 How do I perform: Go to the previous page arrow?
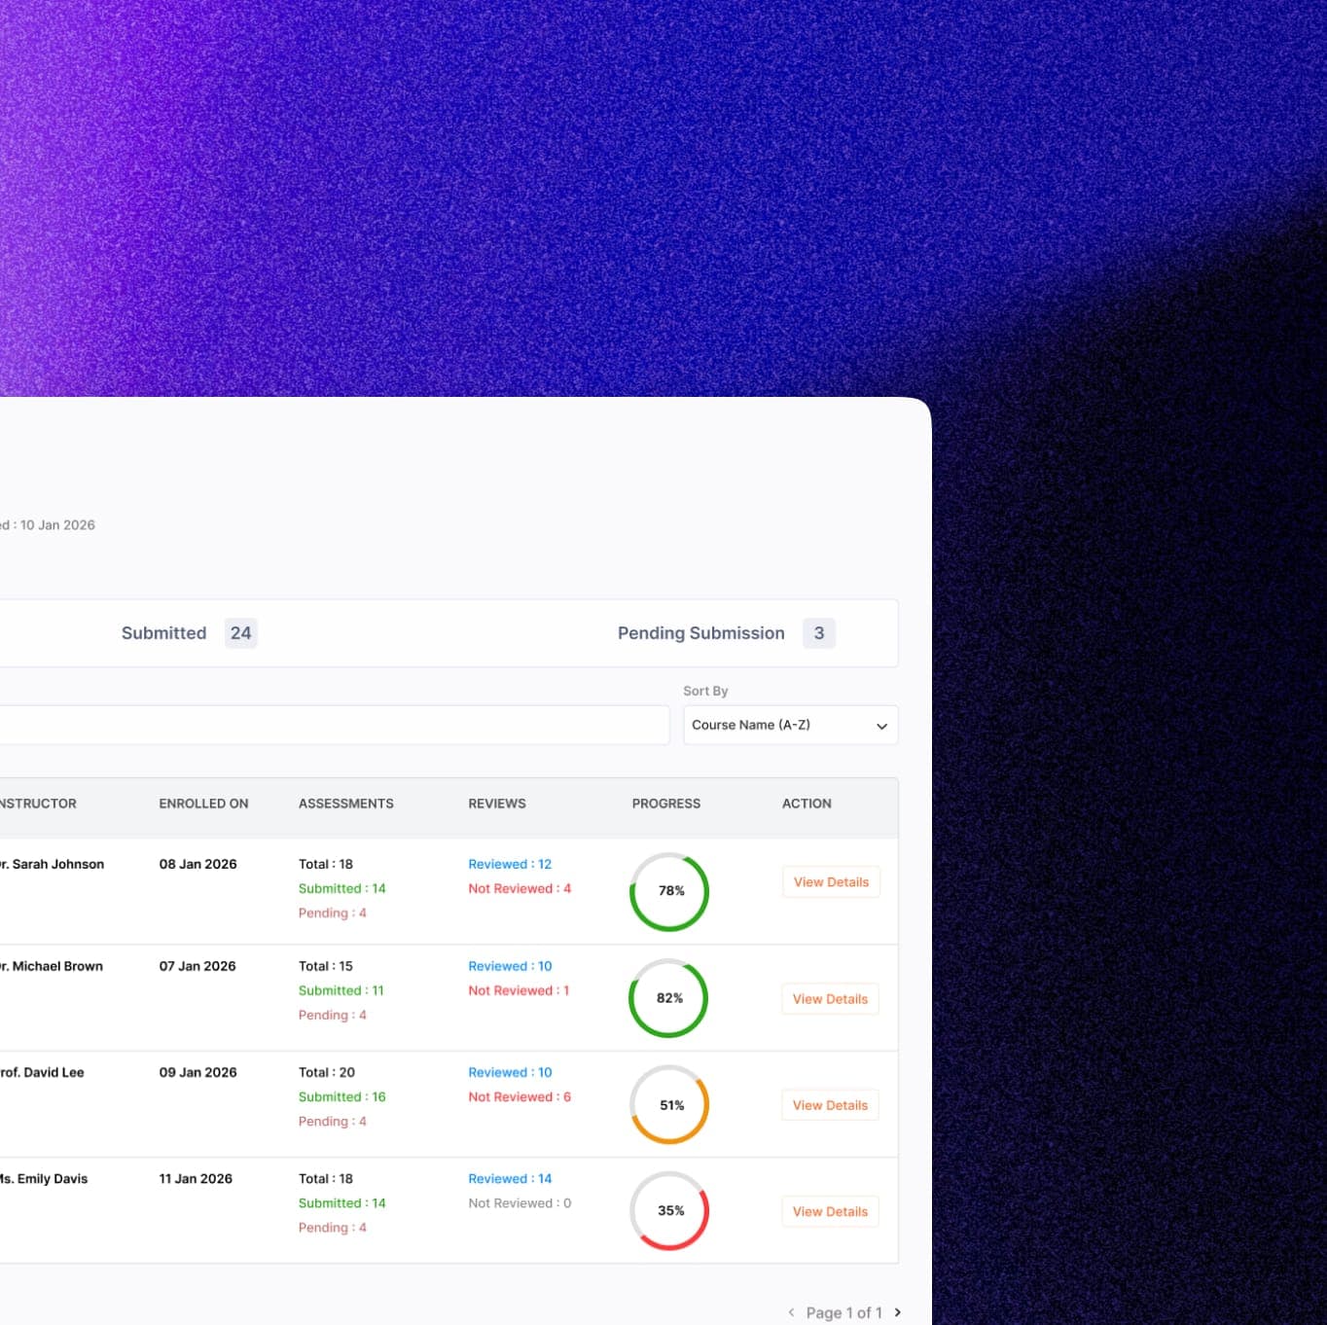point(791,1312)
